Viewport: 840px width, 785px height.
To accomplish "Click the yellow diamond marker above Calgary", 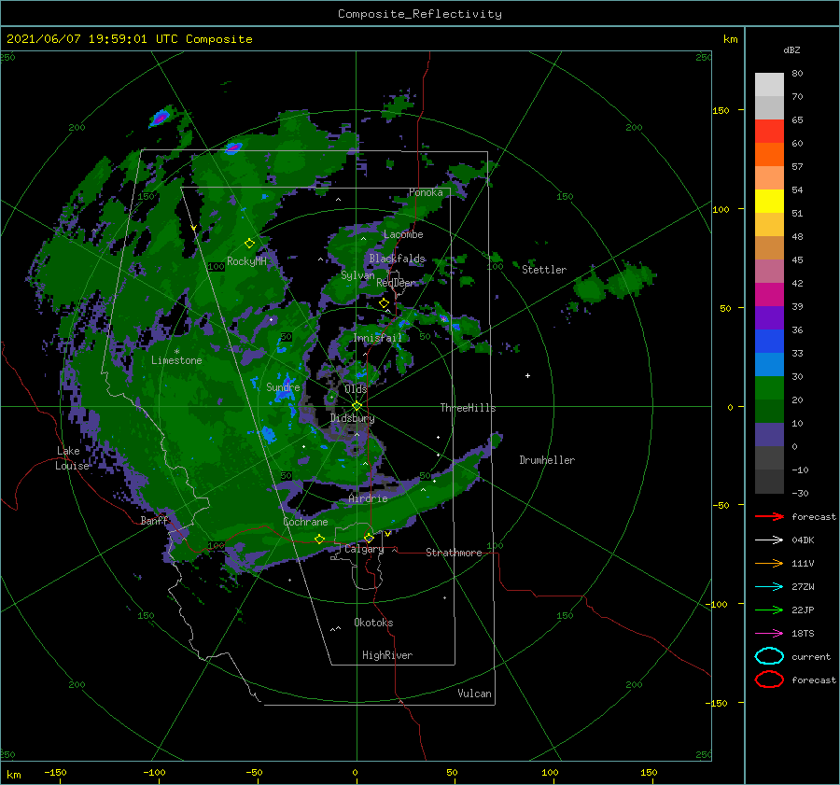I will (x=369, y=538).
